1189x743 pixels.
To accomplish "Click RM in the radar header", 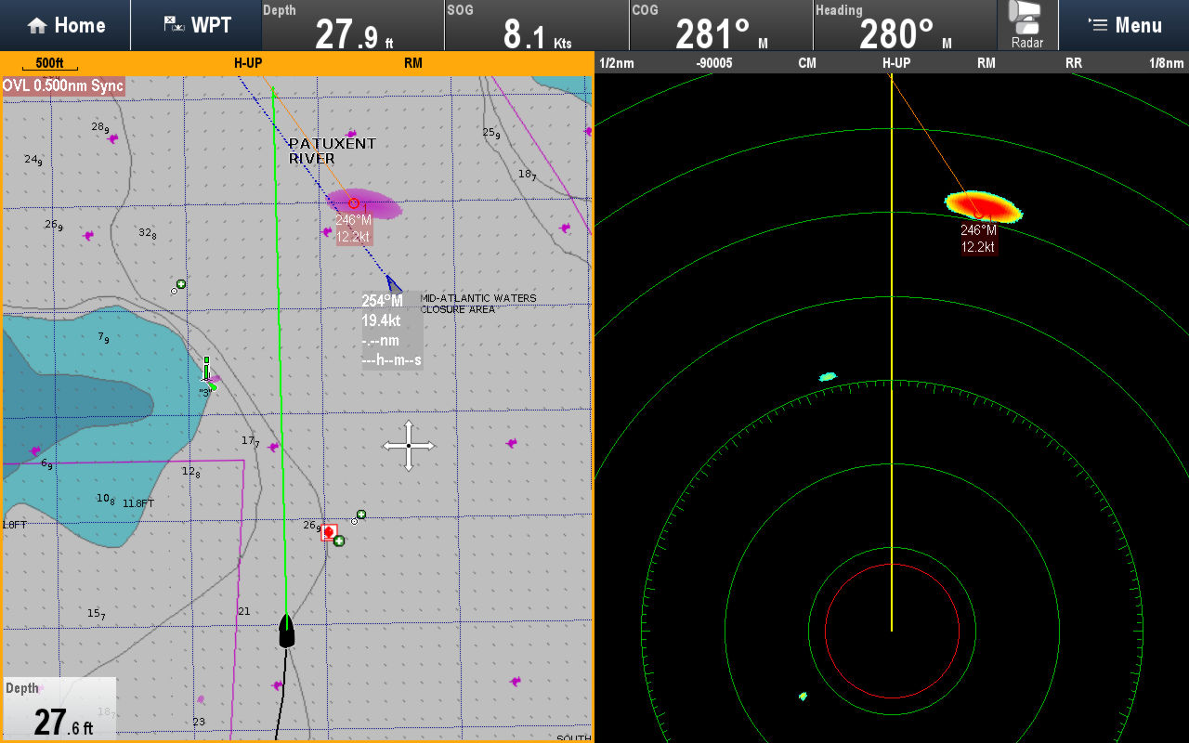I will tap(986, 63).
